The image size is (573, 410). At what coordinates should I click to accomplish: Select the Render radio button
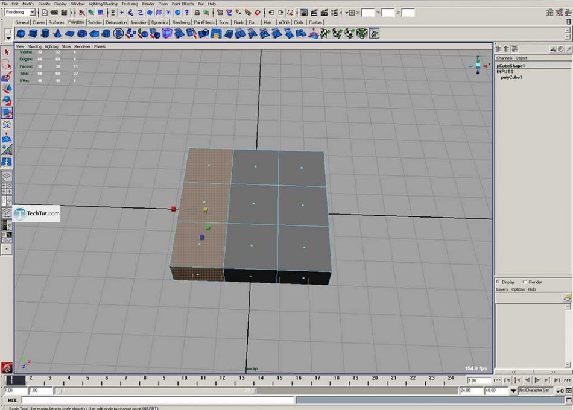[525, 282]
